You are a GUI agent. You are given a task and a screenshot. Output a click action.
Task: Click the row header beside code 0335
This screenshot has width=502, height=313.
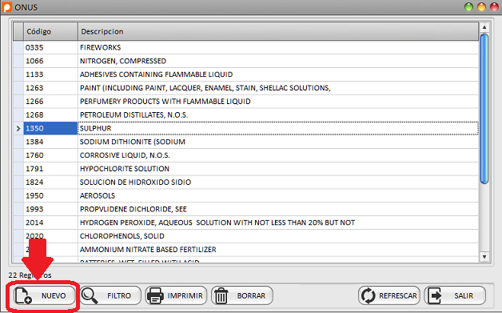click(x=18, y=47)
